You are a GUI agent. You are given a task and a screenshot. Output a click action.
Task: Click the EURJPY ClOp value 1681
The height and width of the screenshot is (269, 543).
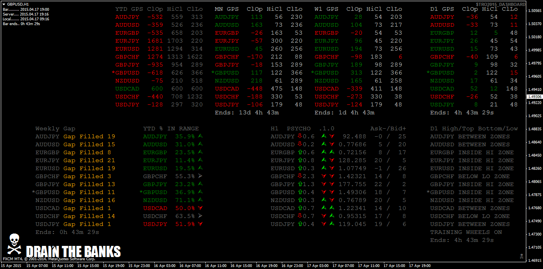click(155, 41)
